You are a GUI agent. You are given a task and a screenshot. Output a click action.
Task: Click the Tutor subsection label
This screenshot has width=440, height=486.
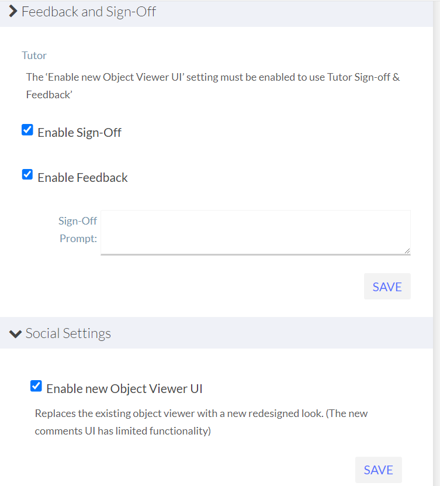coord(34,55)
